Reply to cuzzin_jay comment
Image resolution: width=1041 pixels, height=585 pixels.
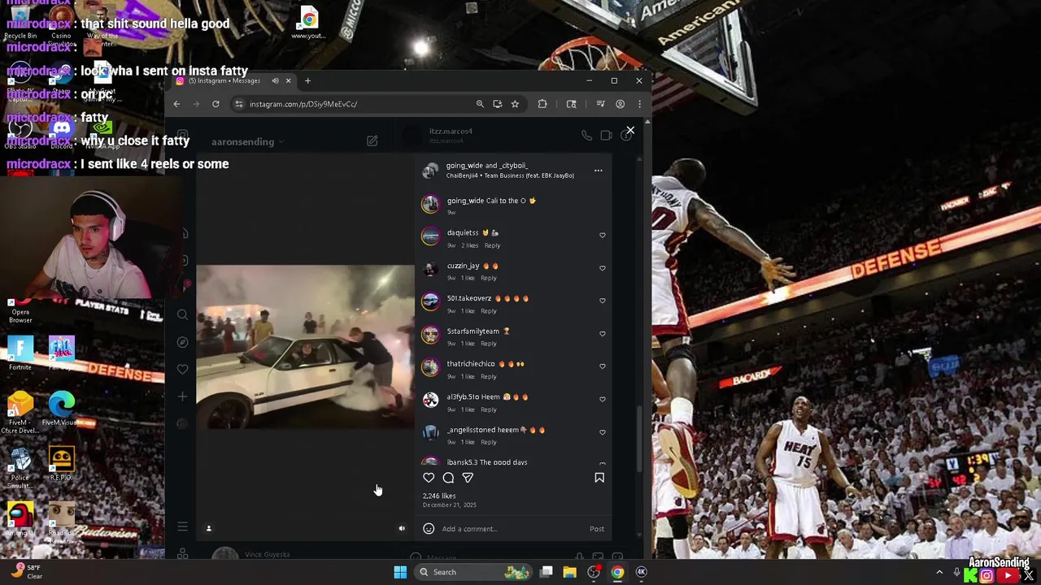click(x=488, y=278)
